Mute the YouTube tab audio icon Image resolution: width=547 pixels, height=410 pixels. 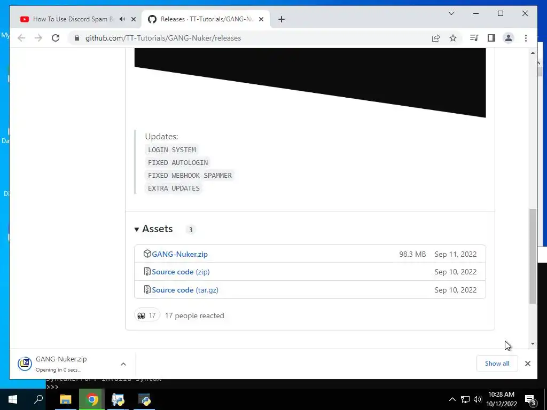[x=122, y=19]
